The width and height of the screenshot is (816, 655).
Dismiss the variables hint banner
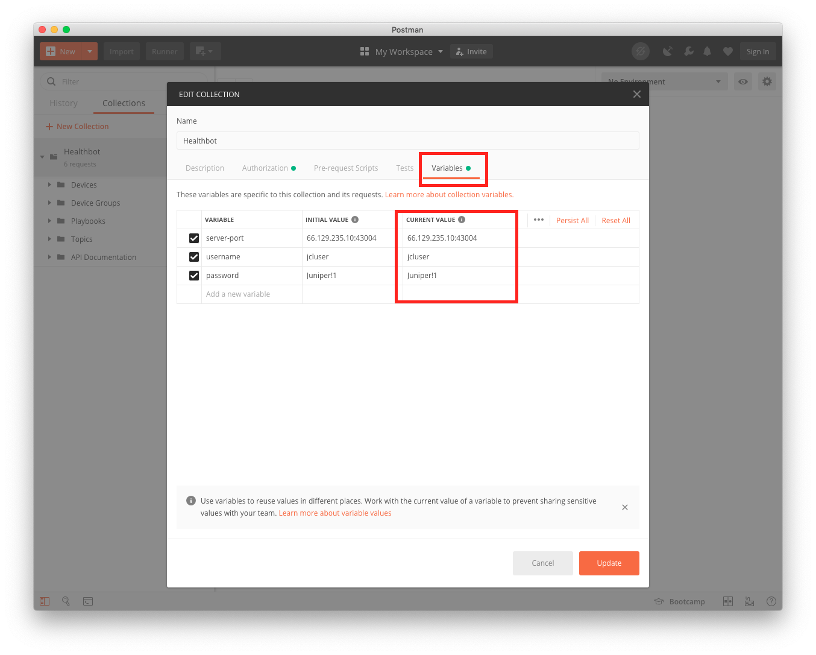pos(625,507)
